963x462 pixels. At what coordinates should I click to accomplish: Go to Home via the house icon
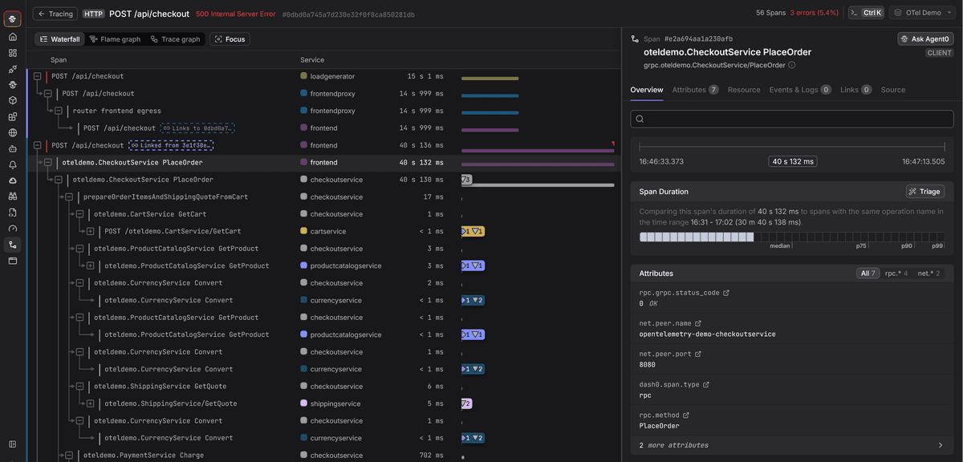(x=12, y=37)
